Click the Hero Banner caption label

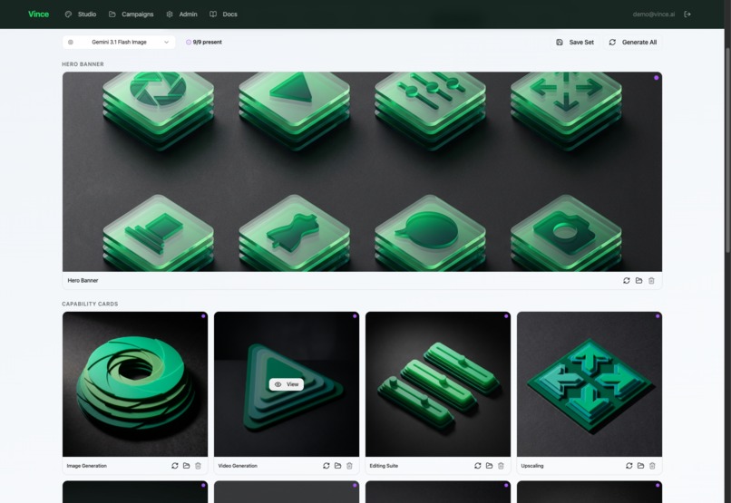click(83, 280)
